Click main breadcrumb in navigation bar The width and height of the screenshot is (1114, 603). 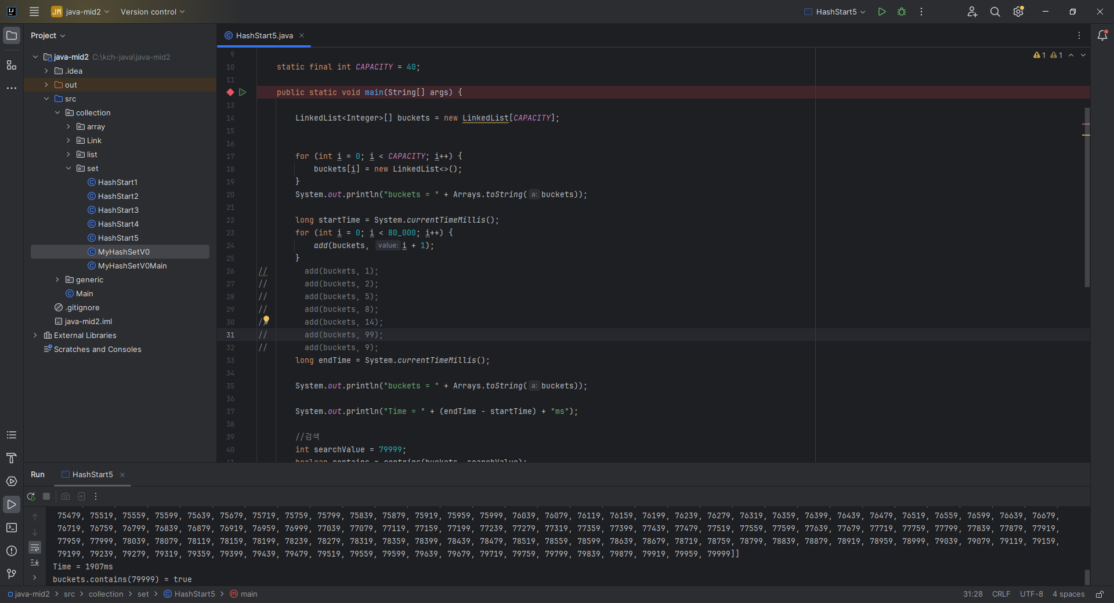click(244, 594)
